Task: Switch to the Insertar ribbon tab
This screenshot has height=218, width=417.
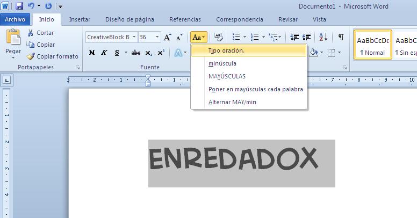Action: 80,19
